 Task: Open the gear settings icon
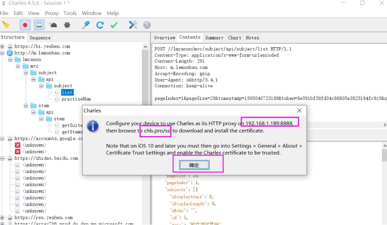click(x=147, y=25)
